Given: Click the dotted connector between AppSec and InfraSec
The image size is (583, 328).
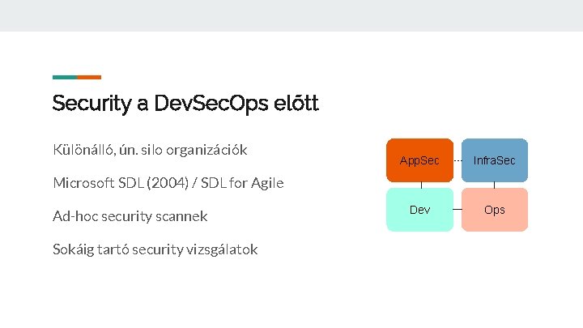Looking at the screenshot, I should coord(457,160).
